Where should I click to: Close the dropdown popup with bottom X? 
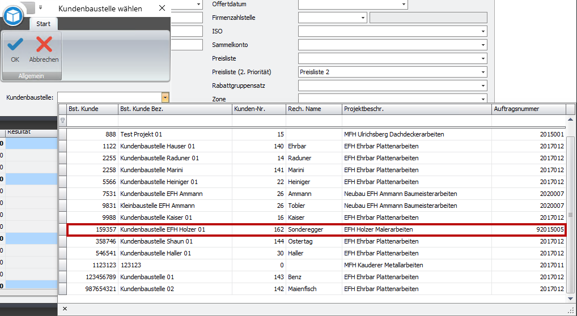tap(65, 309)
